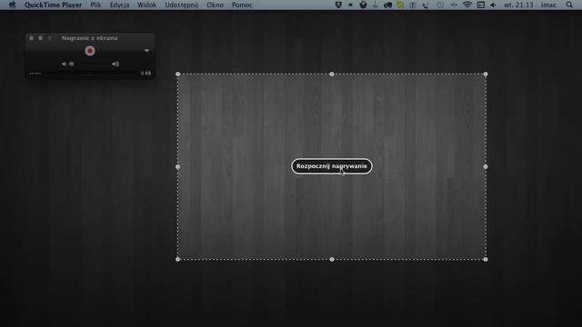
Task: Click the Dropbox menu bar icon
Action: point(338,5)
